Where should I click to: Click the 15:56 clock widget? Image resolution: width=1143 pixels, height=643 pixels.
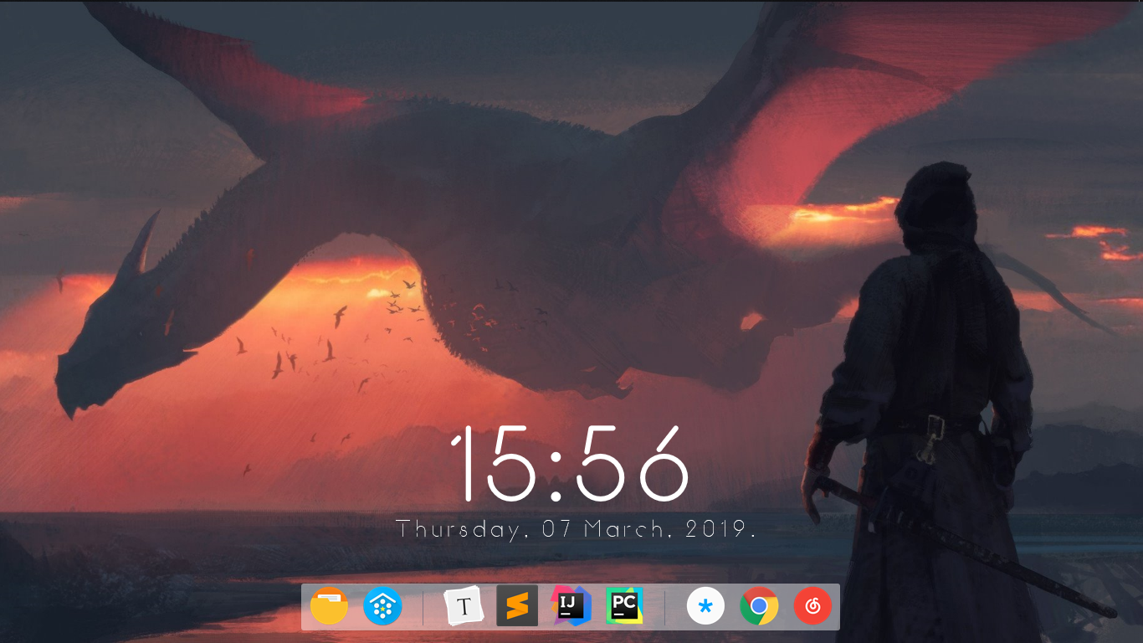[x=570, y=465]
